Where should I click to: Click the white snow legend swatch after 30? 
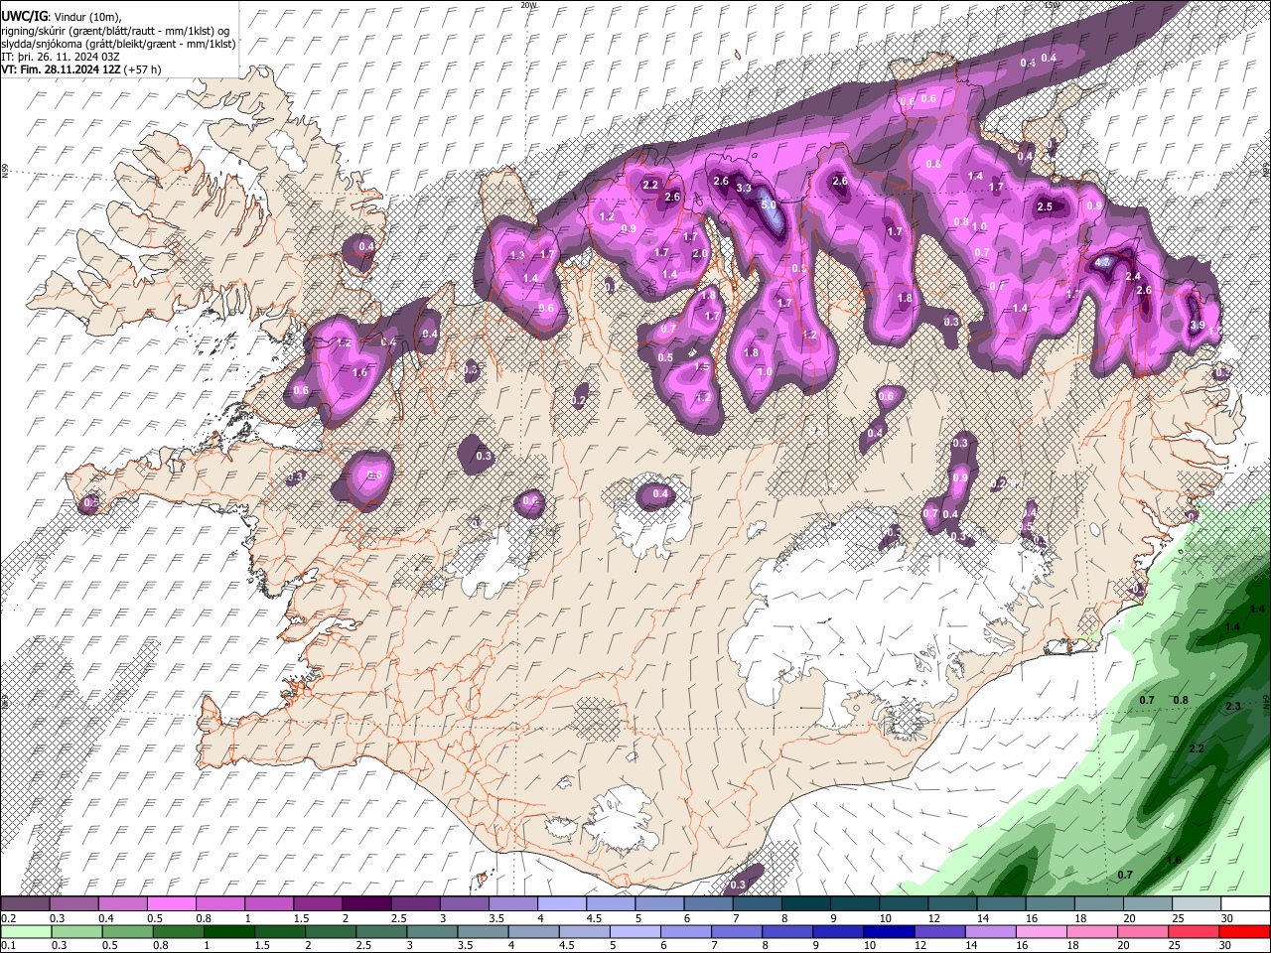[x=1245, y=903]
